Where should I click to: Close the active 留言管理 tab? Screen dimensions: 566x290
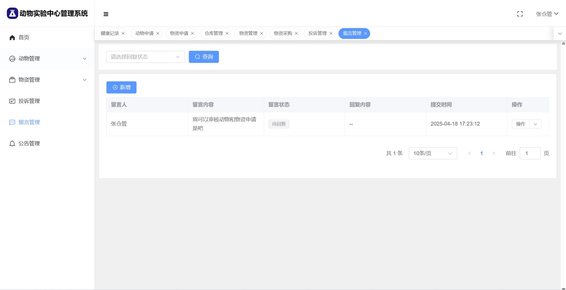point(366,33)
